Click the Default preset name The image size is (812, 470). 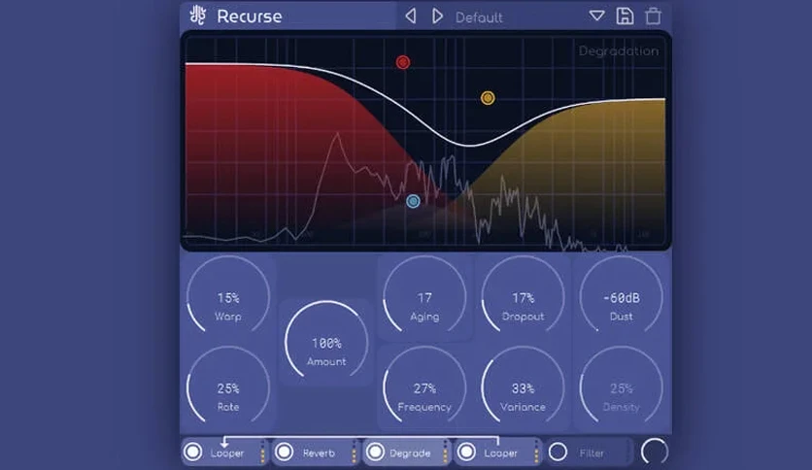(479, 17)
